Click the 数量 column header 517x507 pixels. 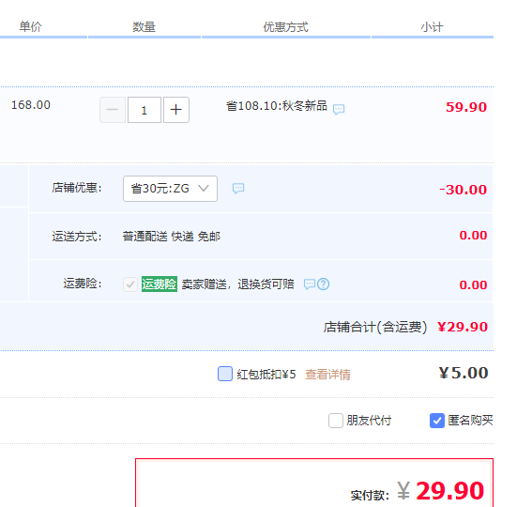(144, 26)
